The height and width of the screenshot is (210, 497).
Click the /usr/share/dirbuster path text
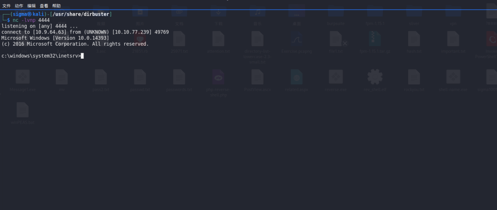tap(81, 14)
